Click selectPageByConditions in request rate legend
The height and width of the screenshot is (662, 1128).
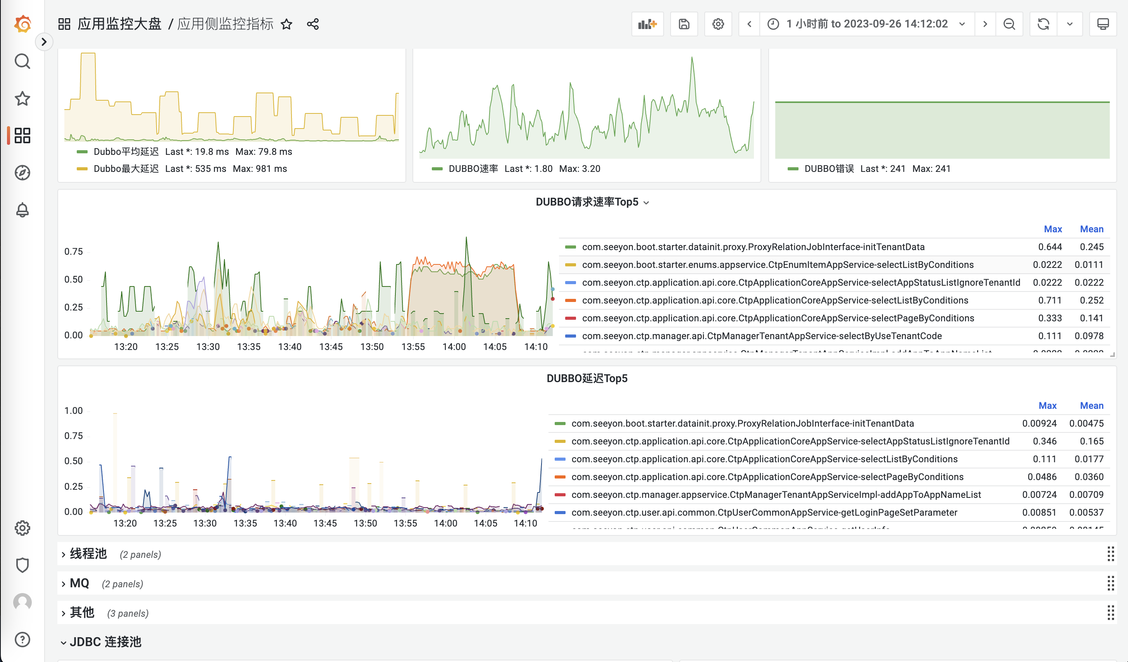[x=778, y=318]
